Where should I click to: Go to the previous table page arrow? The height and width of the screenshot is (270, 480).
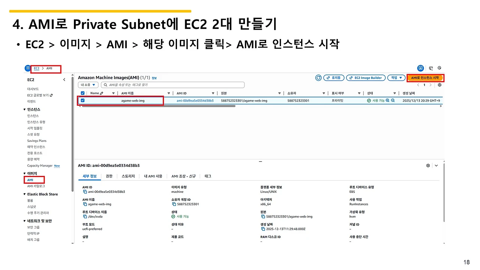(x=418, y=85)
